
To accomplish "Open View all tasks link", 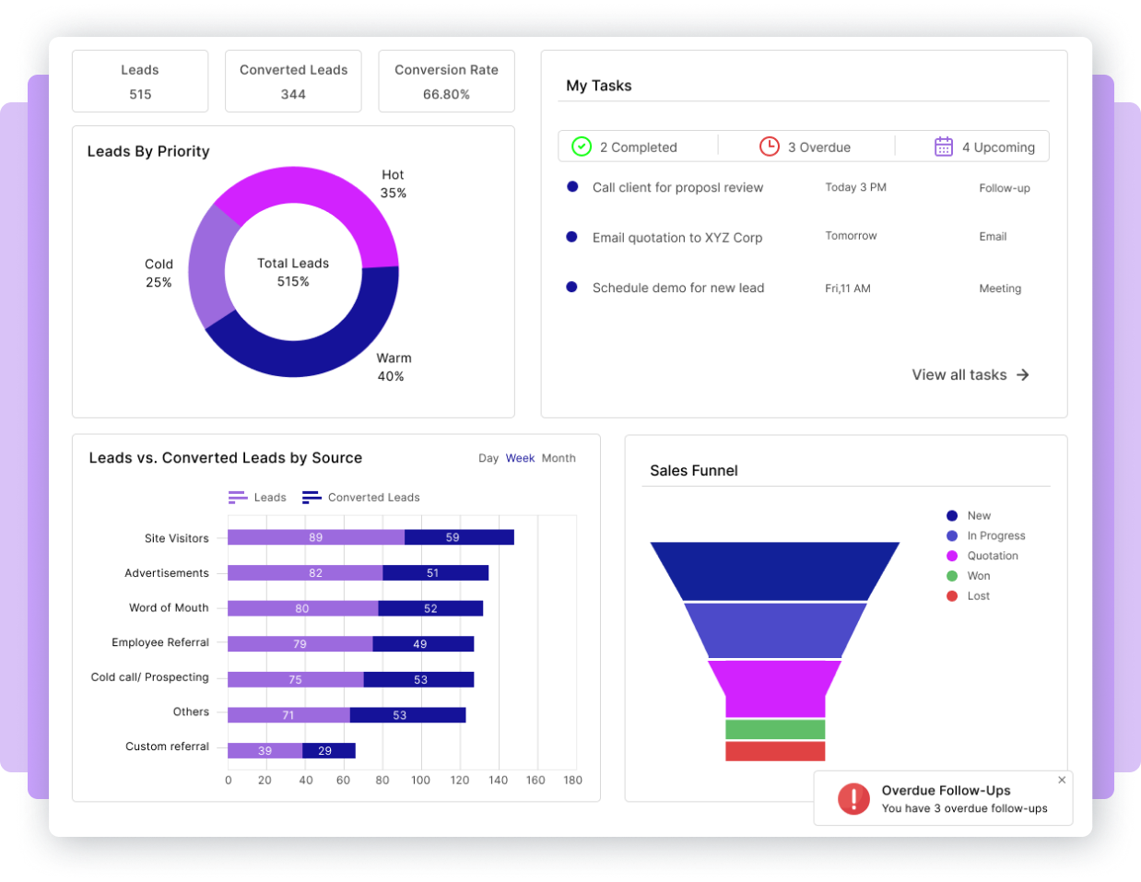I will (x=959, y=375).
